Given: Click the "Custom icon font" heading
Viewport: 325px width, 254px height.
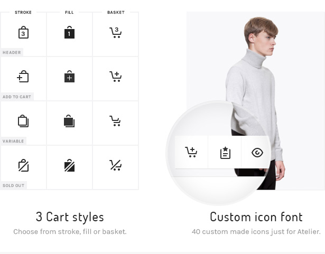Looking at the screenshot, I should [256, 217].
